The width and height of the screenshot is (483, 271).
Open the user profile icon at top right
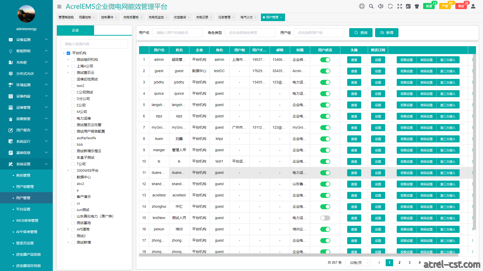coord(473,6)
